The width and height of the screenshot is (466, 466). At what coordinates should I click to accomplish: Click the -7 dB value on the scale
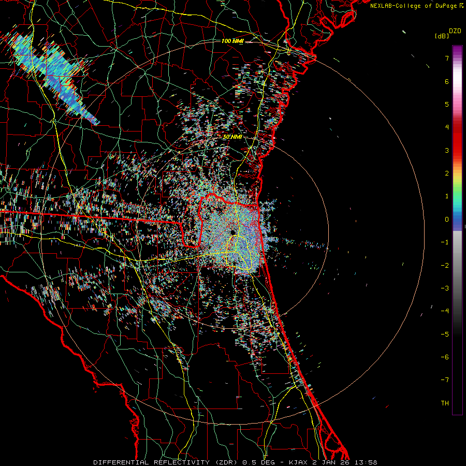coord(445,380)
